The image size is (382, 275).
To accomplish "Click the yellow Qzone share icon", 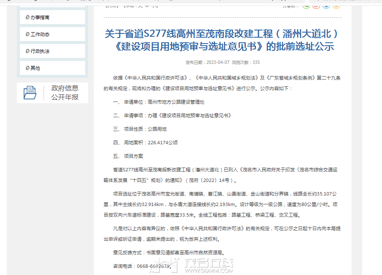I will [336, 7].
